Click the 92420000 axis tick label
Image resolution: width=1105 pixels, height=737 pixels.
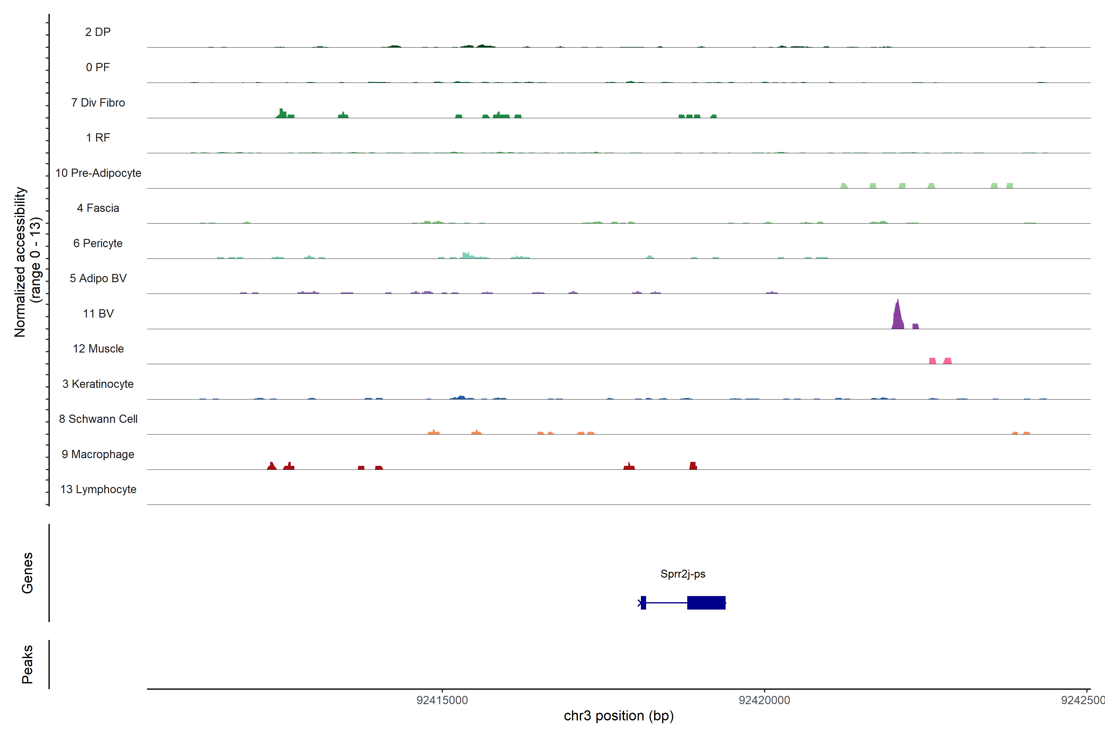pyautogui.click(x=764, y=700)
